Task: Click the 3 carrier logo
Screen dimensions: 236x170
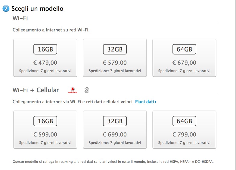Action: pos(87,90)
